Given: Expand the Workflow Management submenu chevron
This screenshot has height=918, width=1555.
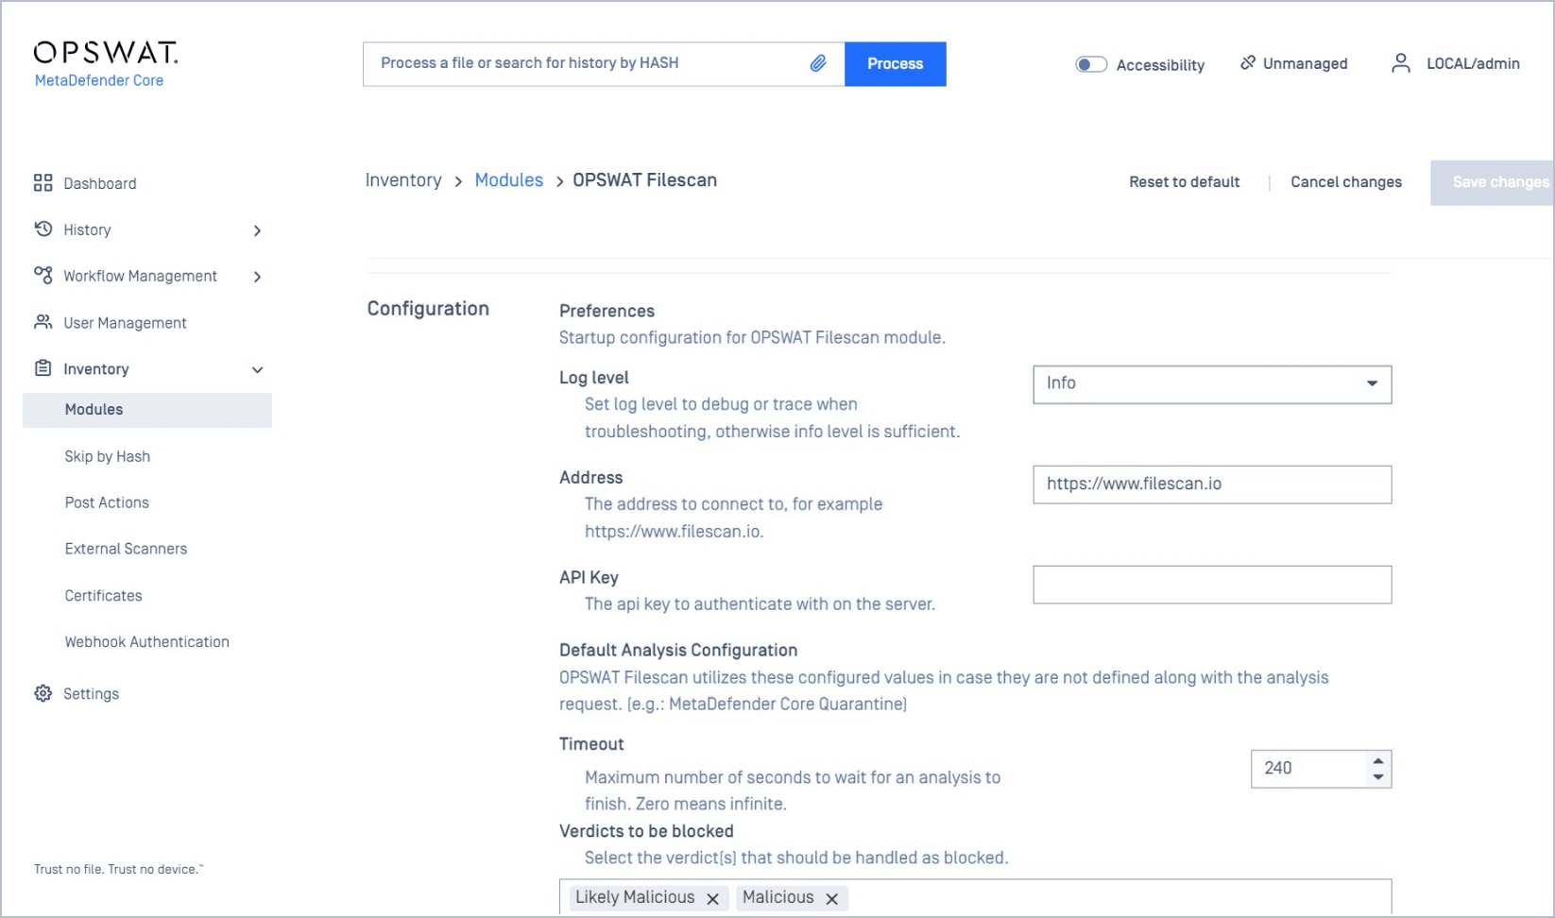Looking at the screenshot, I should coord(257,277).
